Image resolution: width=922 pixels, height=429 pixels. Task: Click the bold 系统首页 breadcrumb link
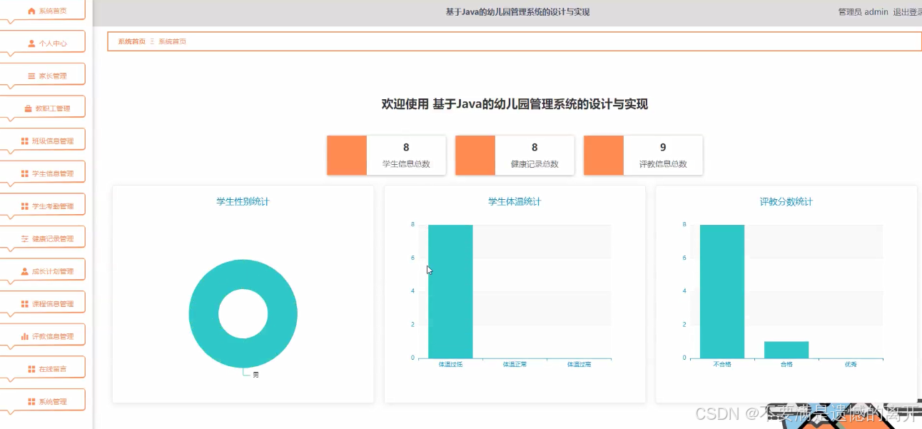[131, 41]
